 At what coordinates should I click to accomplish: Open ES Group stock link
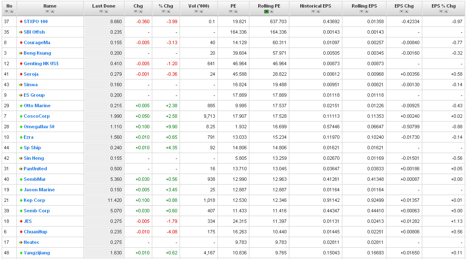tap(34, 95)
